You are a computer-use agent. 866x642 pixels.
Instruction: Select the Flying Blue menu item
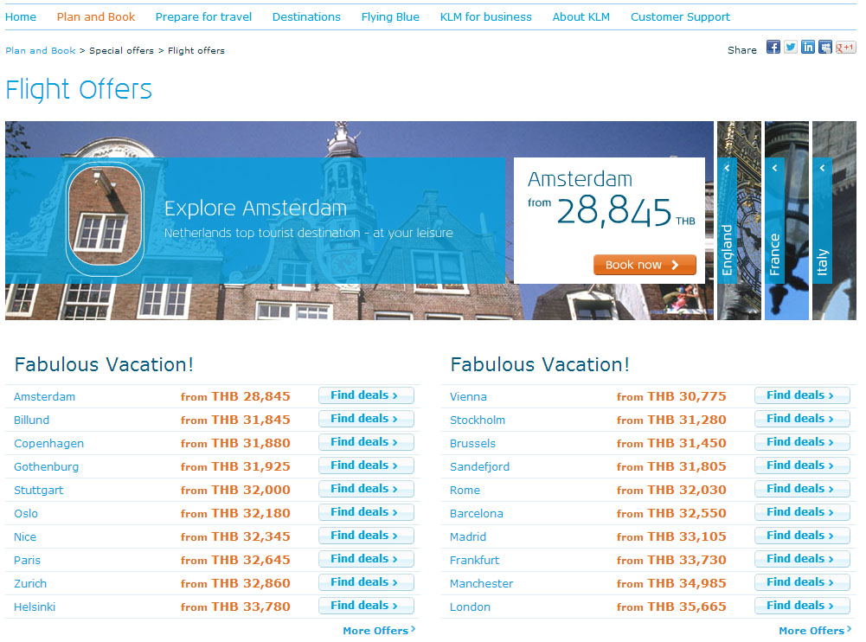point(390,17)
